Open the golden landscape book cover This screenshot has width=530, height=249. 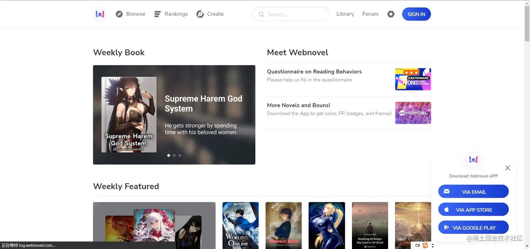[413, 226]
